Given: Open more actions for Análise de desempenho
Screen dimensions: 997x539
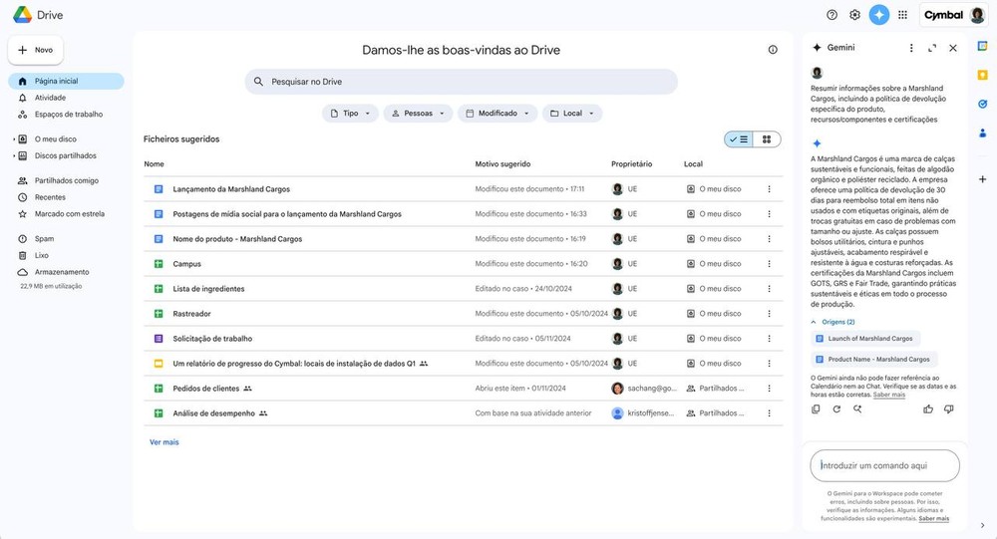Looking at the screenshot, I should (769, 413).
